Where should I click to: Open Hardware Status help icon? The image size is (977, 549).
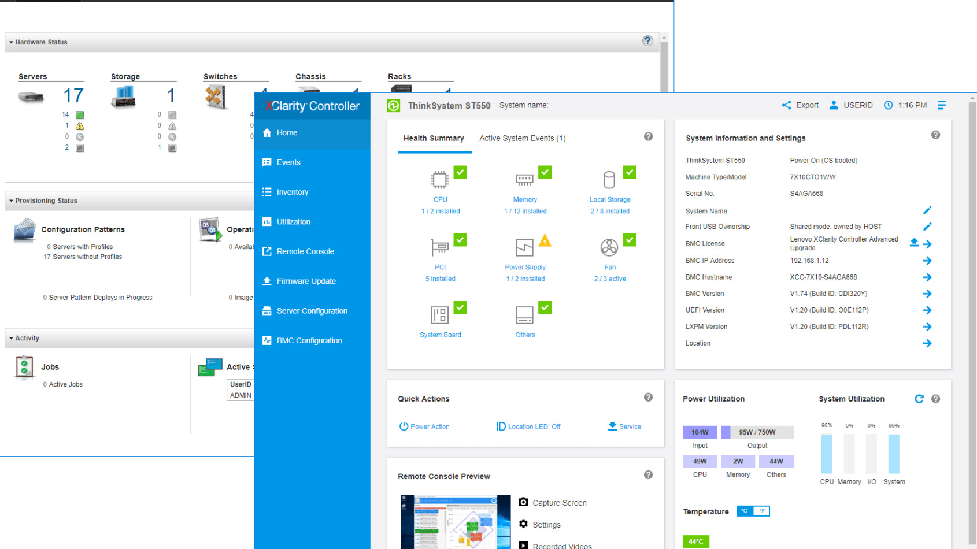647,41
